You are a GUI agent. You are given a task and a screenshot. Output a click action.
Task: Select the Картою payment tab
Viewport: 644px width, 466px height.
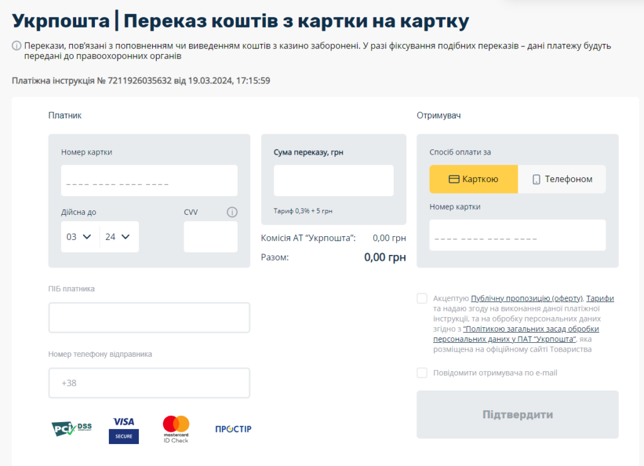coord(473,179)
